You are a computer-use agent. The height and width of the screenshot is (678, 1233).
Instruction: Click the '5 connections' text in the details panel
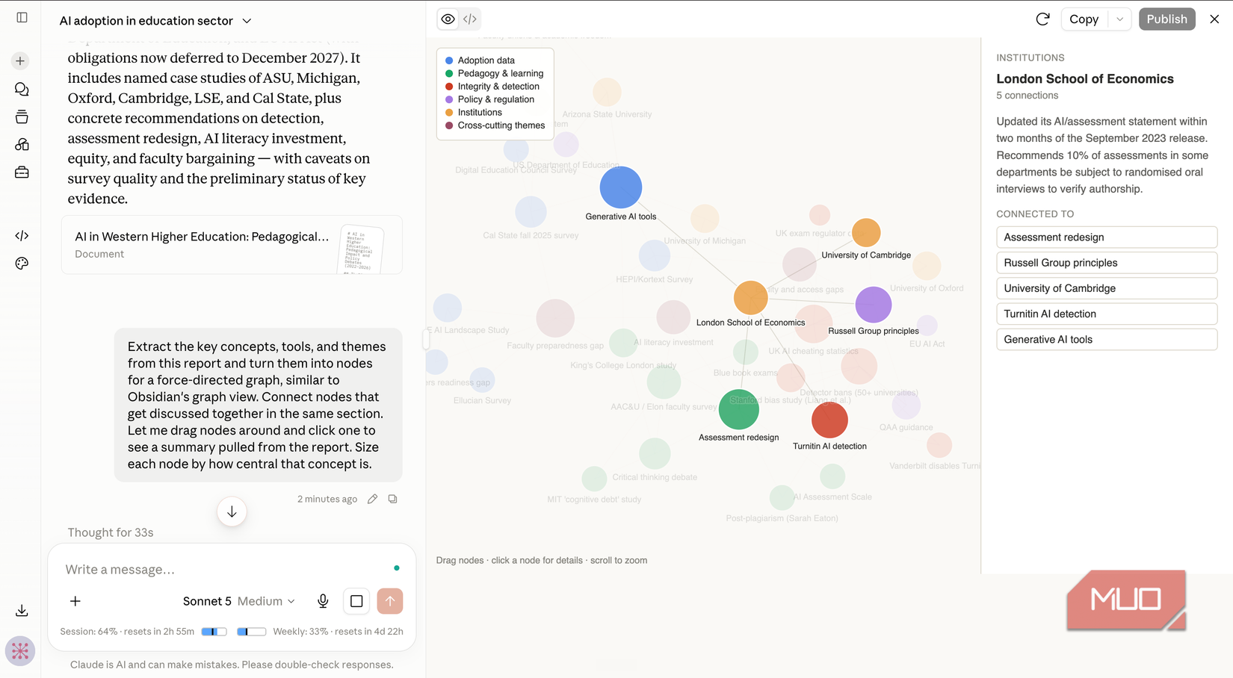pyautogui.click(x=1027, y=96)
